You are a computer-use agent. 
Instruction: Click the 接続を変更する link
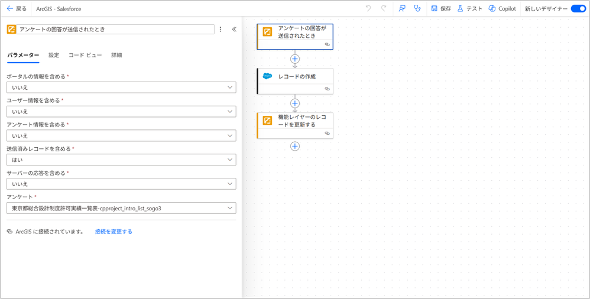point(114,232)
